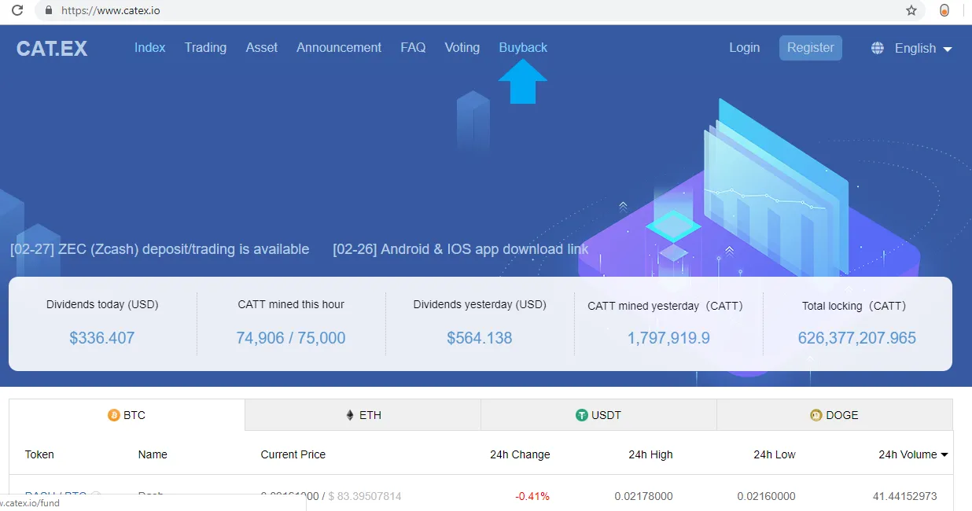Switch to the ETH market tab
Screen dimensions: 972x511
363,415
